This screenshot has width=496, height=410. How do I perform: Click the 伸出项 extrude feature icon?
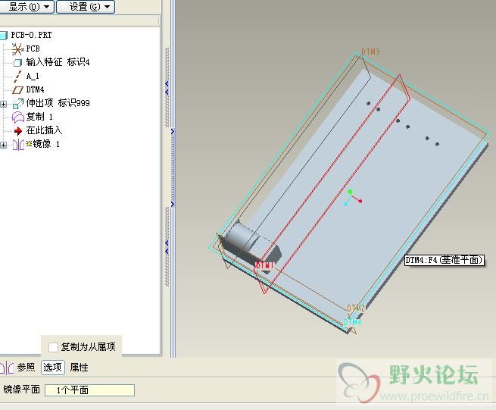click(x=18, y=103)
